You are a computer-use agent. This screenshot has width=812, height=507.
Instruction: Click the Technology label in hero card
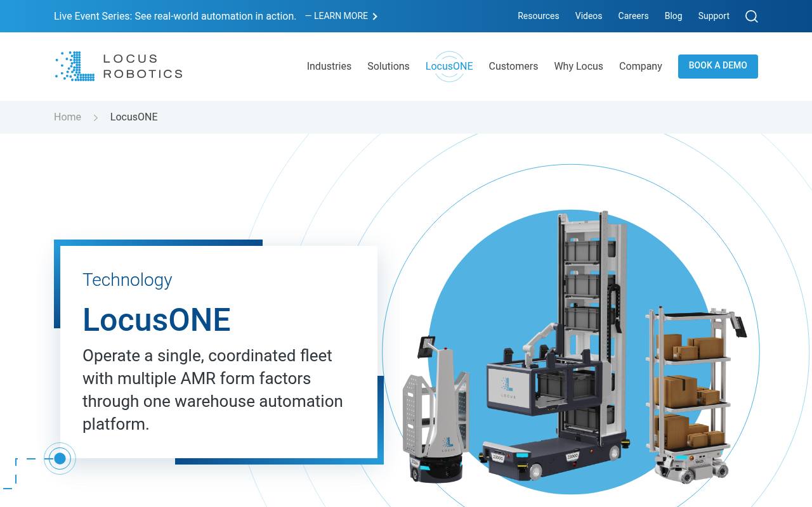click(x=128, y=279)
